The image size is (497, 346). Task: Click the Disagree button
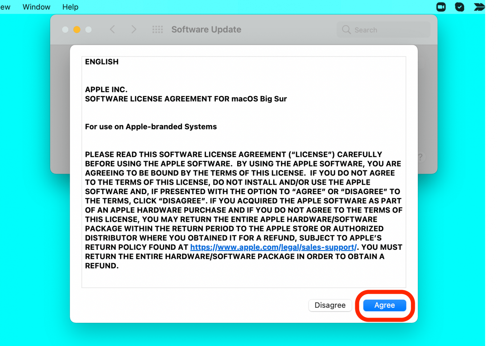coord(330,305)
